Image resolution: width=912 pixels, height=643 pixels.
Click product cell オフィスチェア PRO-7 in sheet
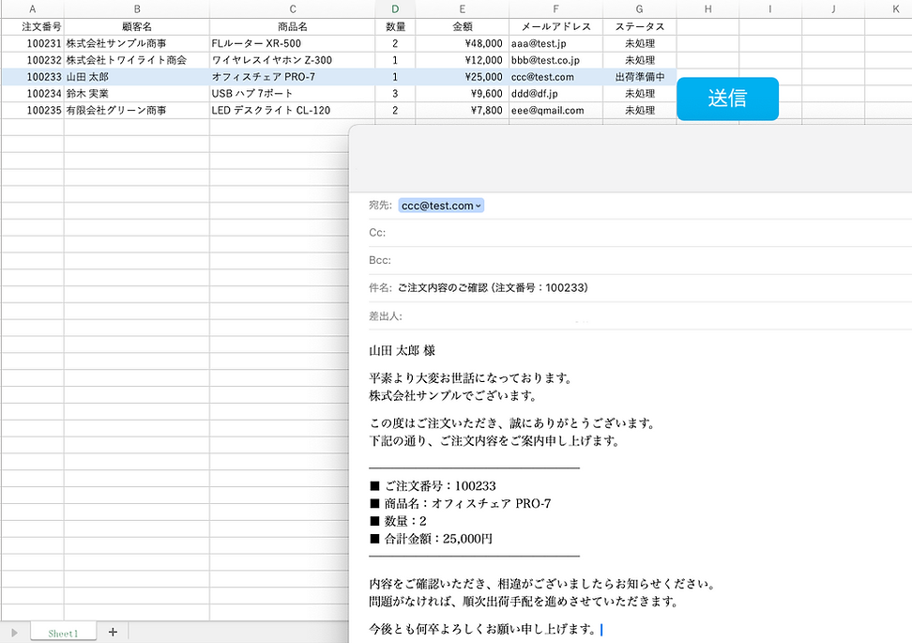point(293,77)
